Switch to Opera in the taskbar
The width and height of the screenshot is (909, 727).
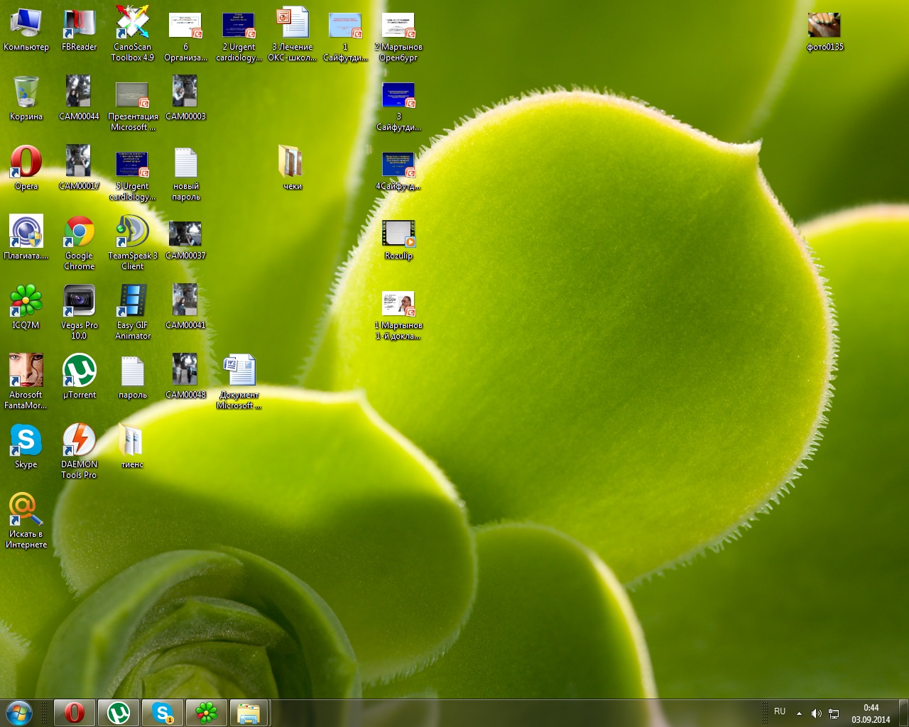(x=74, y=713)
